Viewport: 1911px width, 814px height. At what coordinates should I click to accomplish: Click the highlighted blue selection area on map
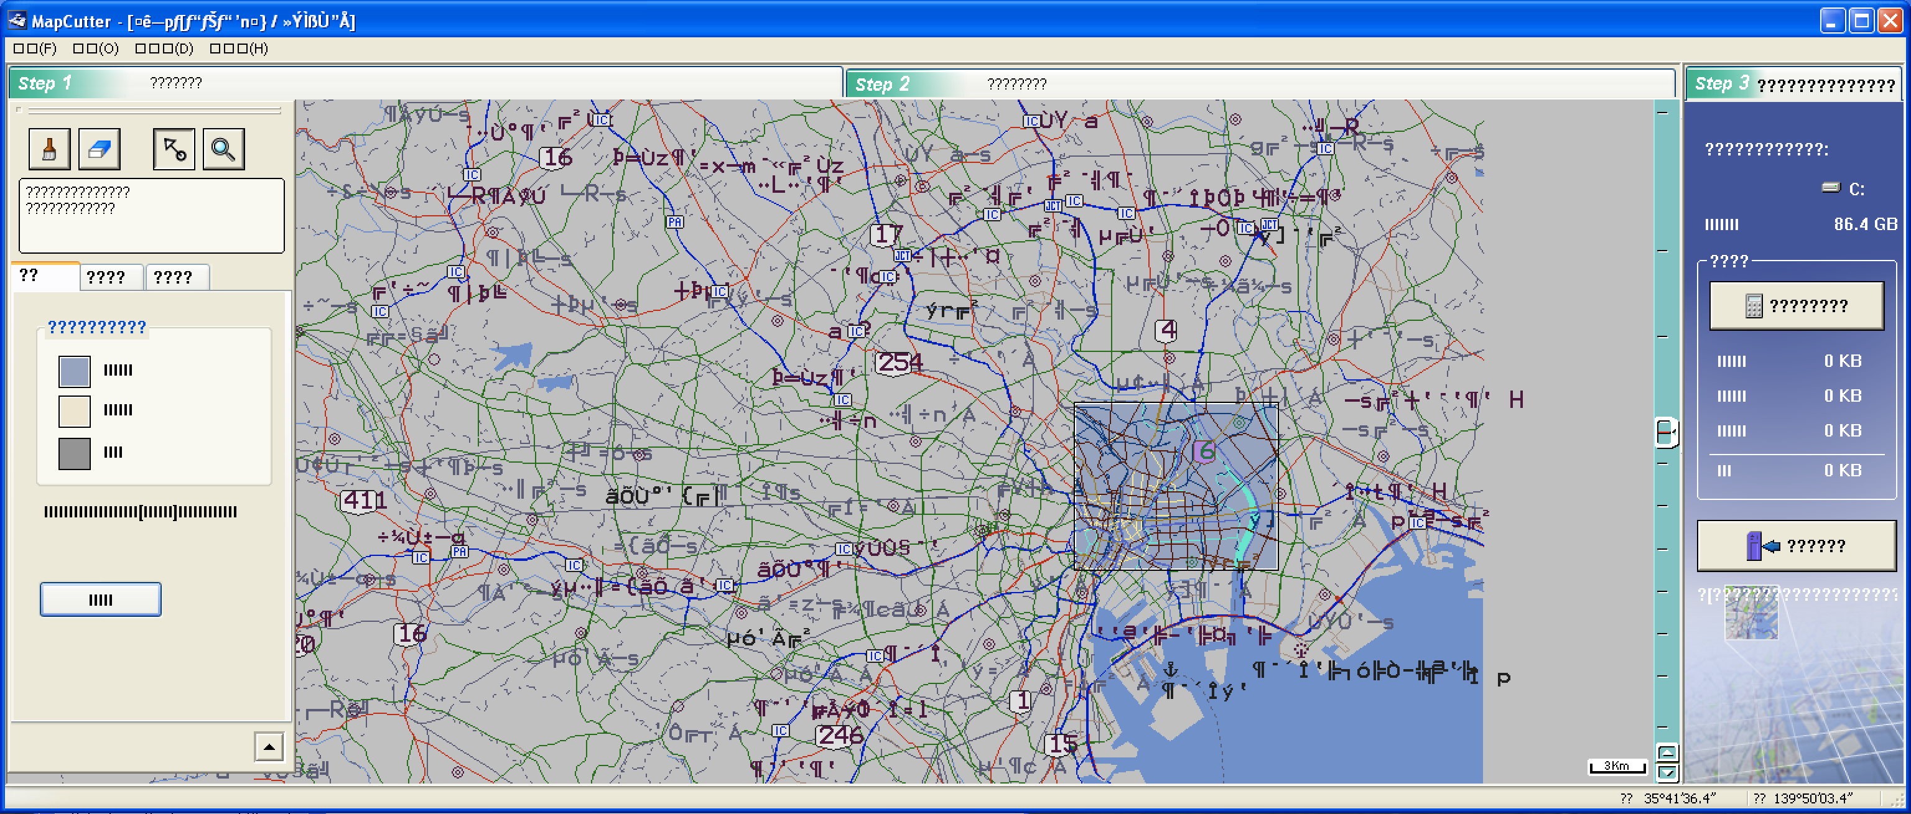1176,486
